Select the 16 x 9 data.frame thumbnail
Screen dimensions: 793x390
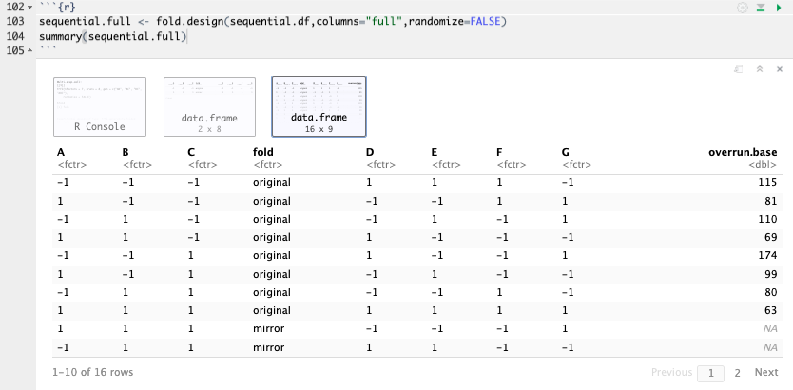pyautogui.click(x=319, y=106)
